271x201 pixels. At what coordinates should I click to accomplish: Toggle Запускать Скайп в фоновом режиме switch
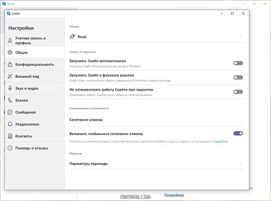(x=238, y=77)
